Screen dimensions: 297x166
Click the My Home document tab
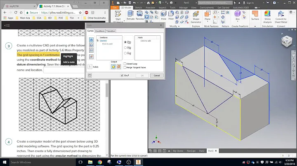(178, 151)
